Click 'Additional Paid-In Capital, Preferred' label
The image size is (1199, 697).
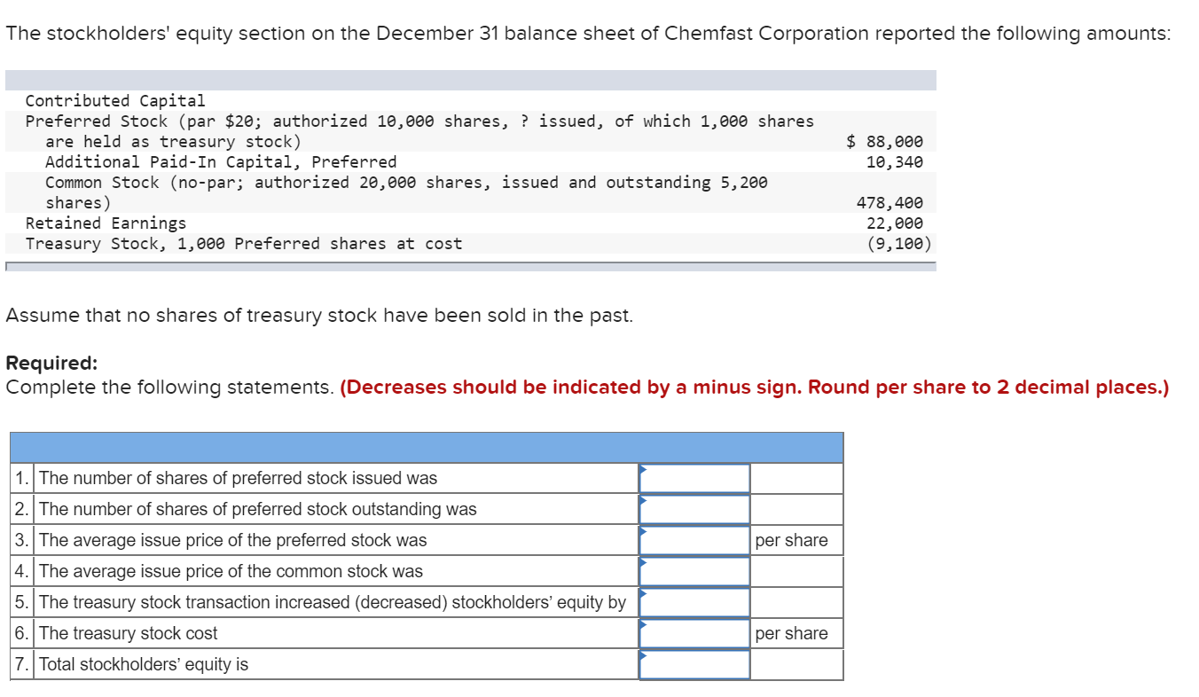coord(221,161)
